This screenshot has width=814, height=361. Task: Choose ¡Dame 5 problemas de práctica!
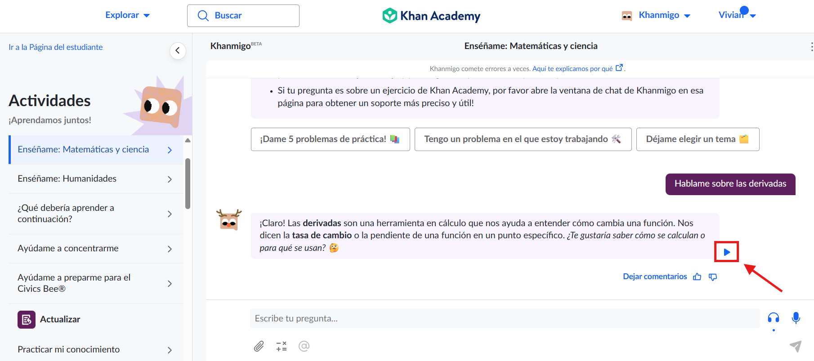[331, 139]
